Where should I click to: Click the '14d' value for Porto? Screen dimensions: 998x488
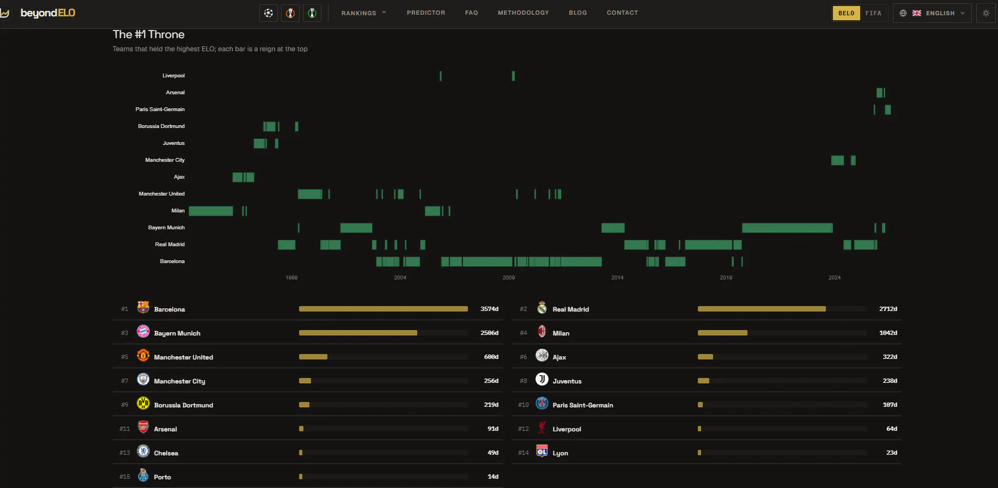[x=493, y=477]
